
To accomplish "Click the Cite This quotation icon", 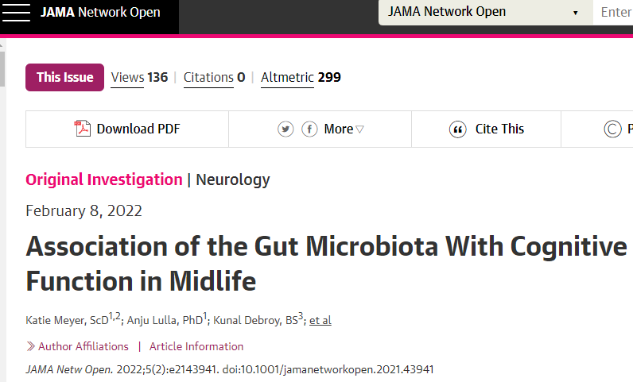I will click(x=458, y=129).
